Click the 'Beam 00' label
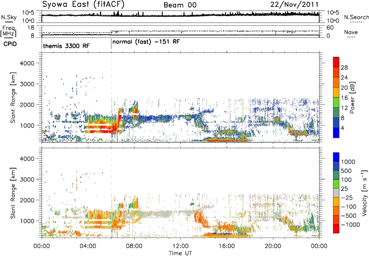This screenshot has height=256, width=369. click(x=180, y=5)
